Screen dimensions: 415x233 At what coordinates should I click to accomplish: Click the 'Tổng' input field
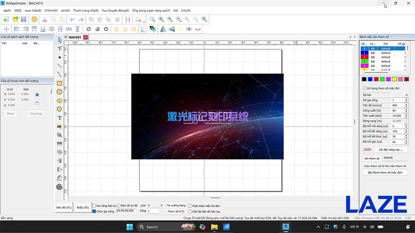click(153, 211)
